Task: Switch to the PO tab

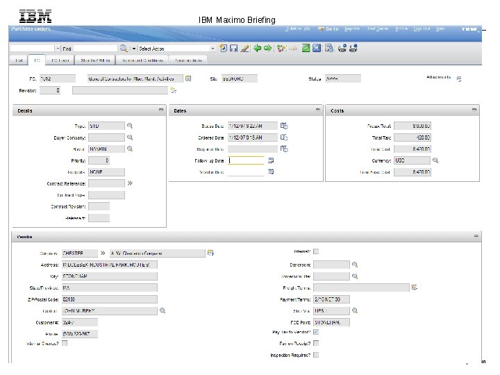Action: pyautogui.click(x=37, y=60)
